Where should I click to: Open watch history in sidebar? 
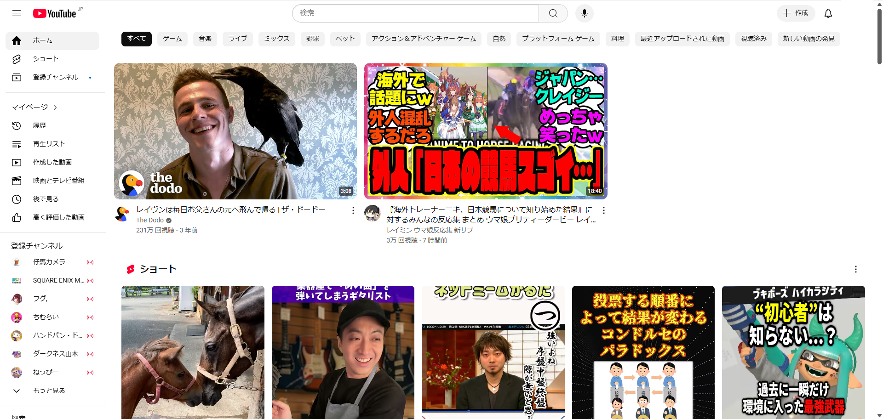40,125
